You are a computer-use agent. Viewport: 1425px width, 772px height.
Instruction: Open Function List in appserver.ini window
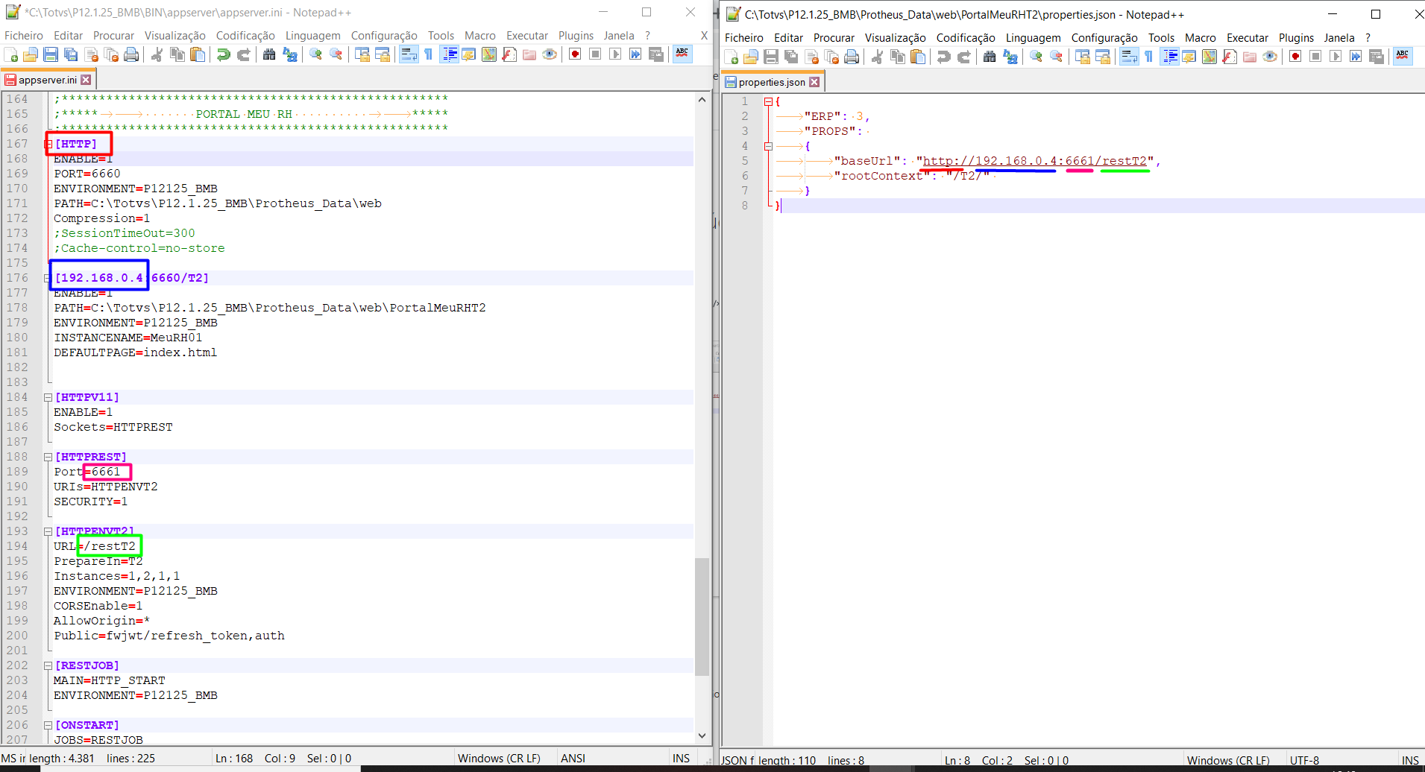(x=509, y=54)
